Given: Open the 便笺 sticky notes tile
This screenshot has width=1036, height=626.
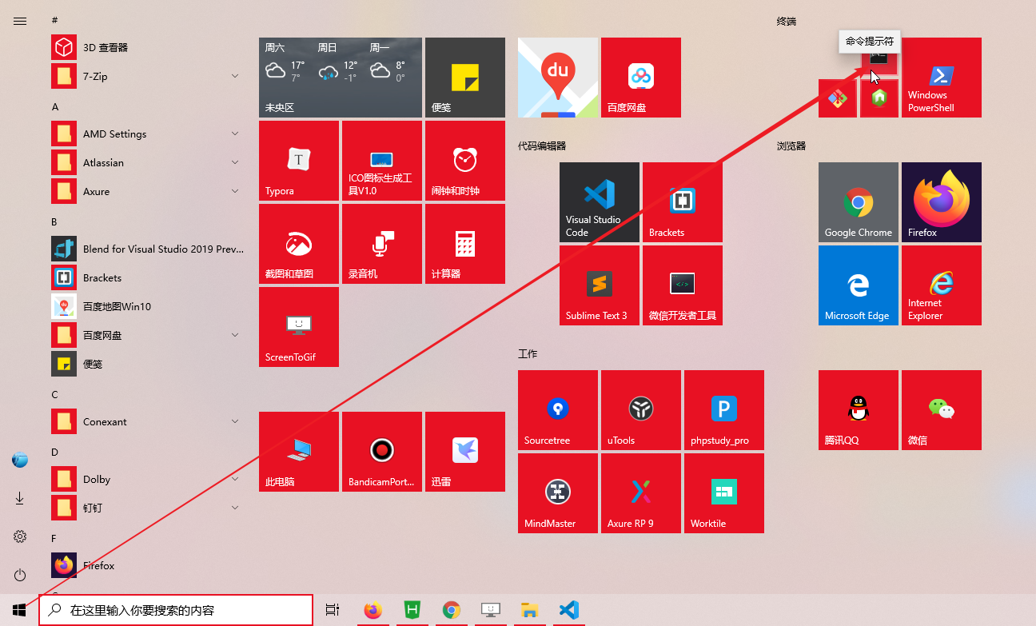Looking at the screenshot, I should [x=465, y=78].
